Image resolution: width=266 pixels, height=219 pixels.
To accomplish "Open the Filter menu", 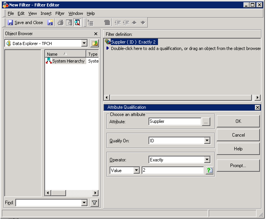I will coord(60,13).
